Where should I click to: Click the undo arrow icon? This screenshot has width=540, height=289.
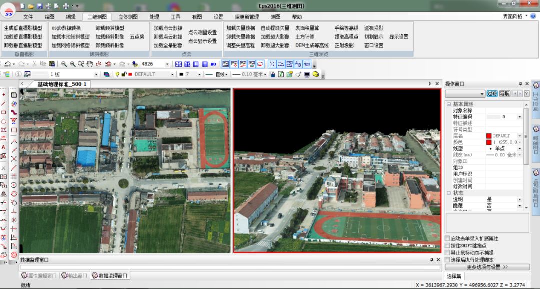(x=7, y=64)
